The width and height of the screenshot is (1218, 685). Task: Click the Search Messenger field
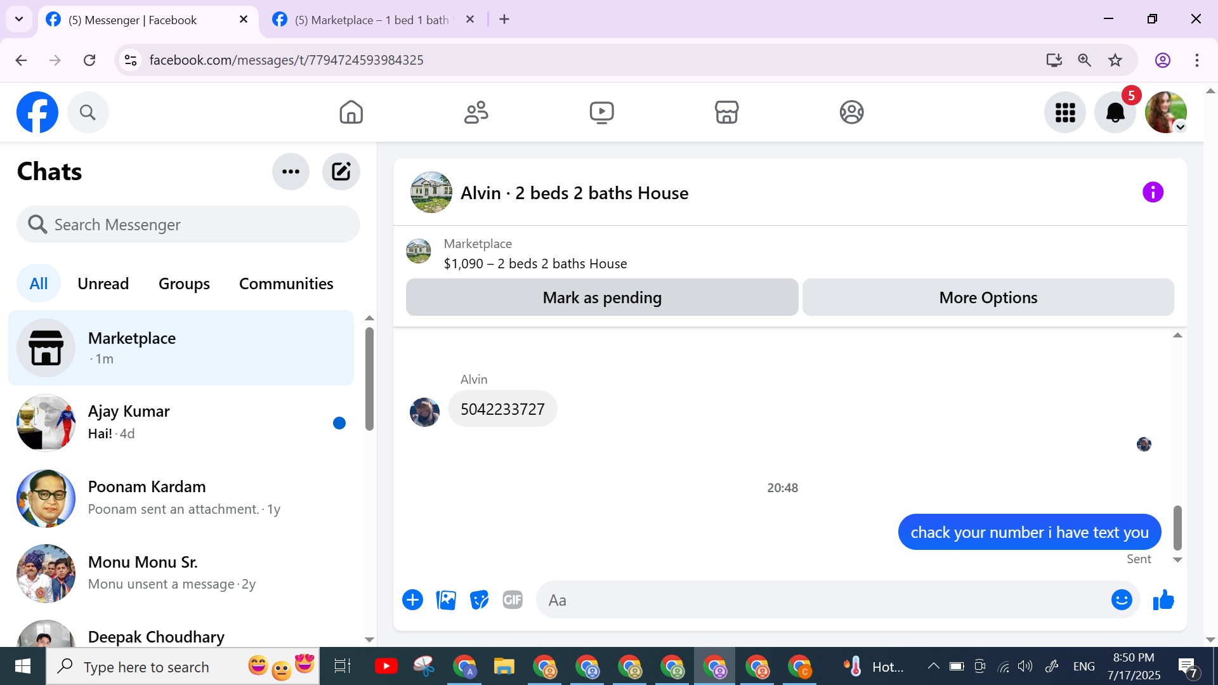188,225
